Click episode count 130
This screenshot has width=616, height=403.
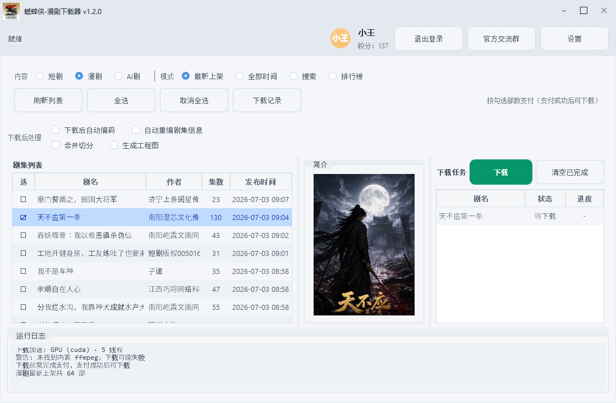(215, 217)
